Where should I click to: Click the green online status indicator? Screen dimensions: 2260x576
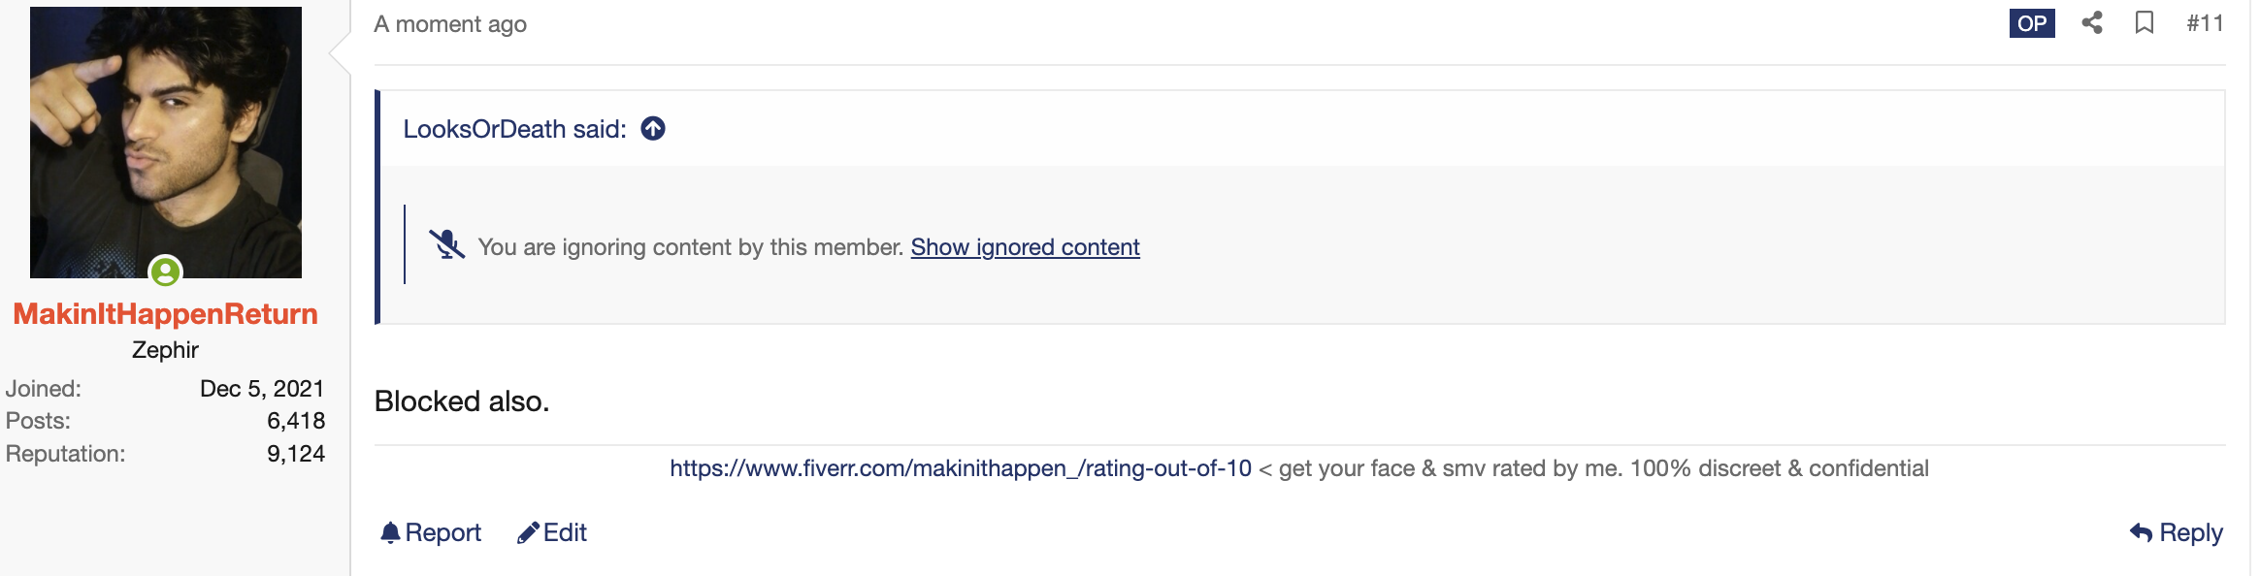tap(166, 272)
